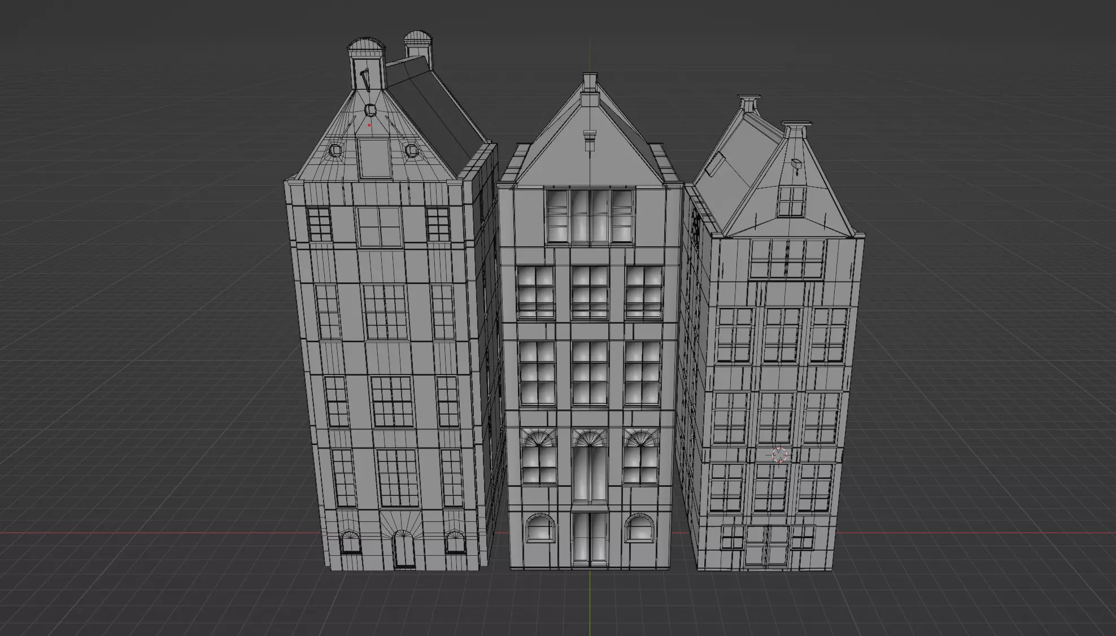
Task: Click the 3D cursor on right building
Action: (779, 455)
